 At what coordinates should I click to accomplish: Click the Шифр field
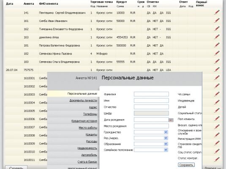pos(151,113)
